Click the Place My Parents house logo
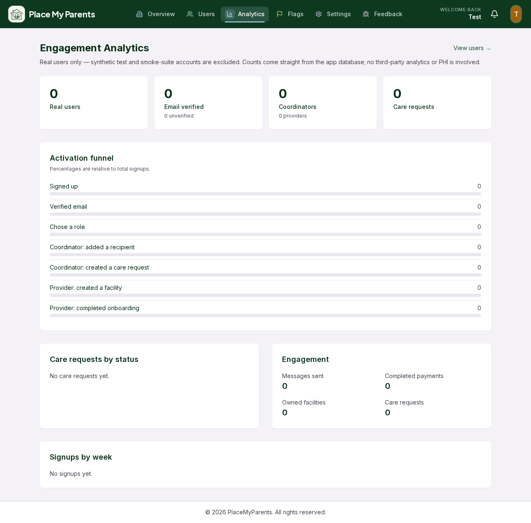531x523 pixels. (17, 14)
